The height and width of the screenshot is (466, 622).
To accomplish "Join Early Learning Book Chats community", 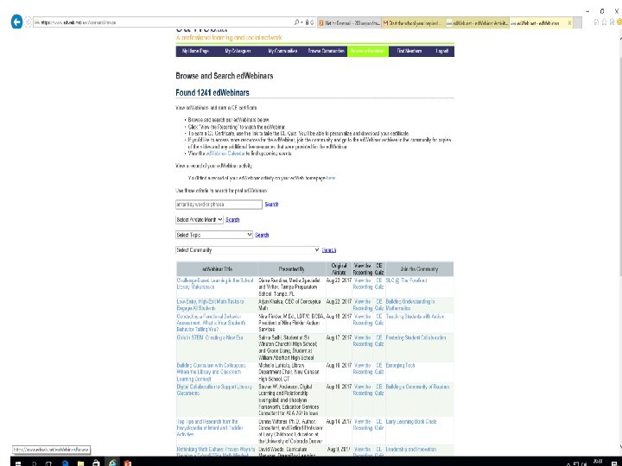I will pyautogui.click(x=411, y=422).
